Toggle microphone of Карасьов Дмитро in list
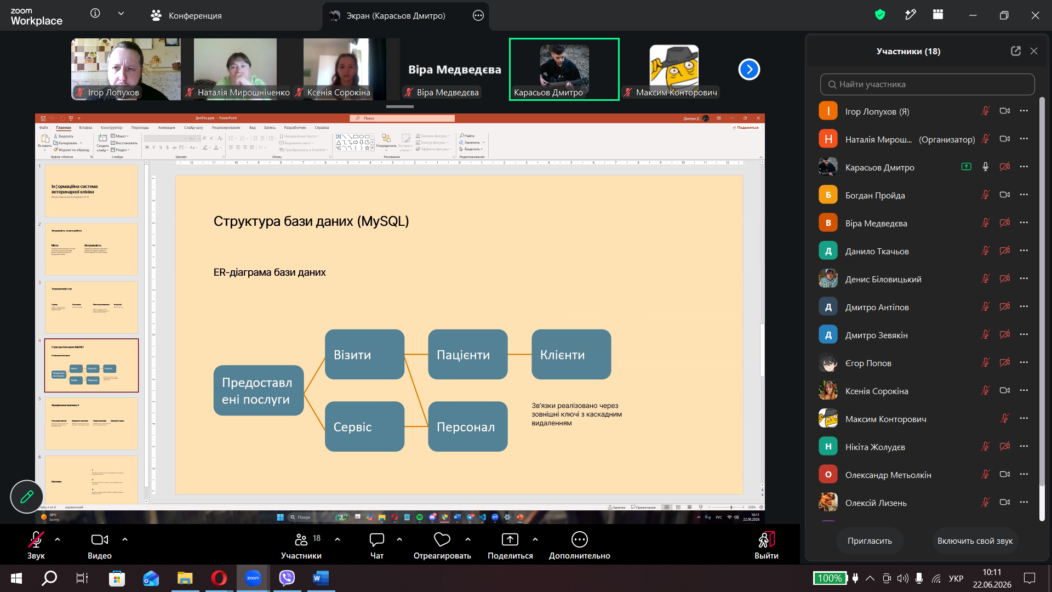 [x=985, y=167]
